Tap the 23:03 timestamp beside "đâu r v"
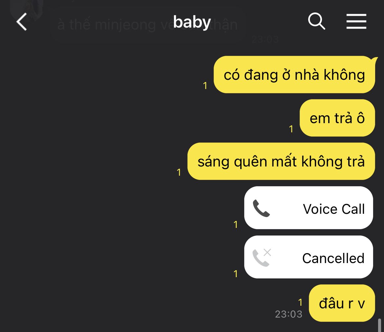The image size is (384, 332). coord(288,314)
